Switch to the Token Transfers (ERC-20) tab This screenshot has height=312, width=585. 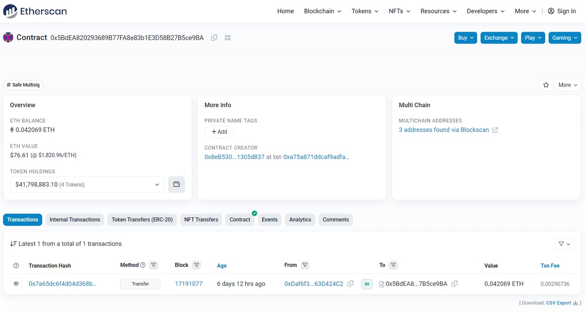tap(142, 219)
